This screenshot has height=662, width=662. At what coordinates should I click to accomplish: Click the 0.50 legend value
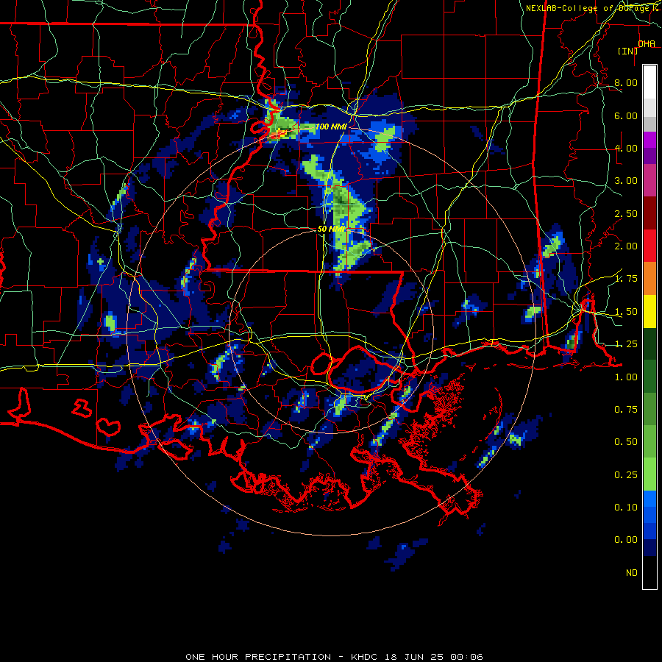626,442
